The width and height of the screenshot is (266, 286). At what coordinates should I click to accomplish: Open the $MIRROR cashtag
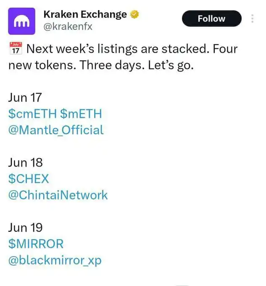(x=36, y=244)
